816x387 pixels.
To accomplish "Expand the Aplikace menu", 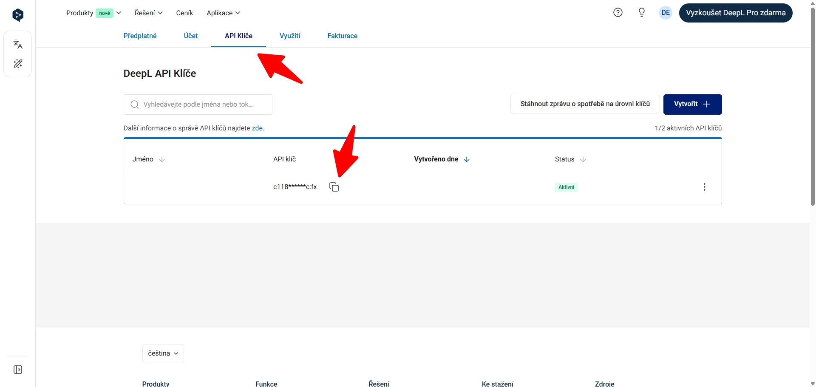I will [224, 13].
